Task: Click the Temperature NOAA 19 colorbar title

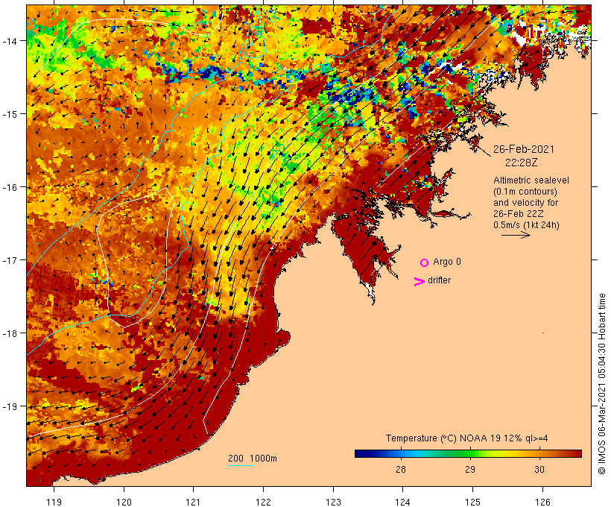Action: 467,438
